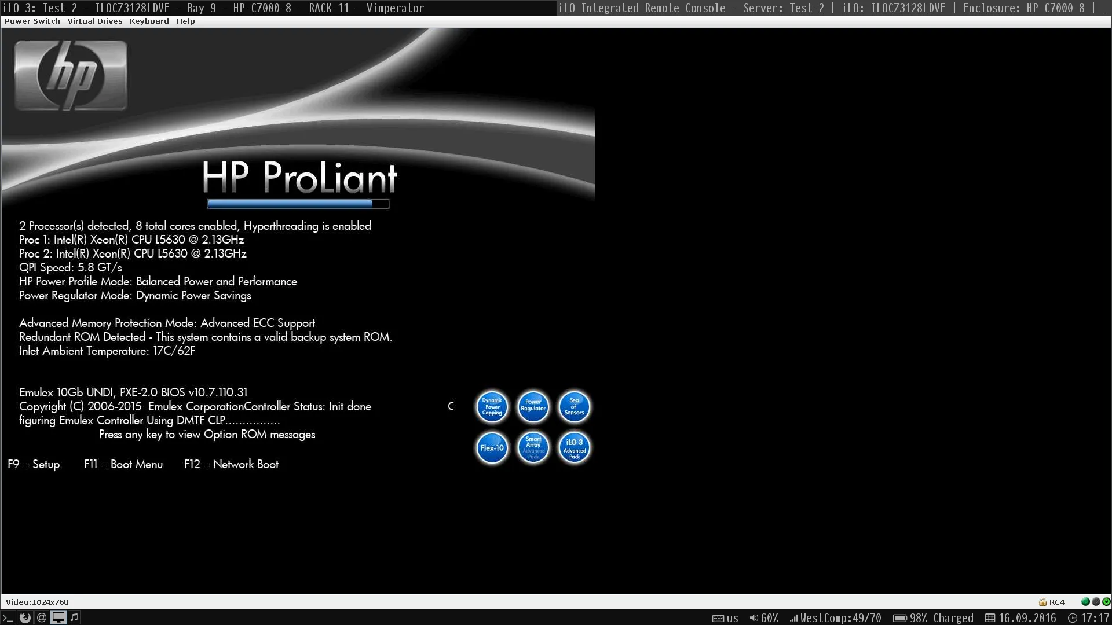Open the music note taskbar icon
The height and width of the screenshot is (625, 1112).
(x=74, y=617)
